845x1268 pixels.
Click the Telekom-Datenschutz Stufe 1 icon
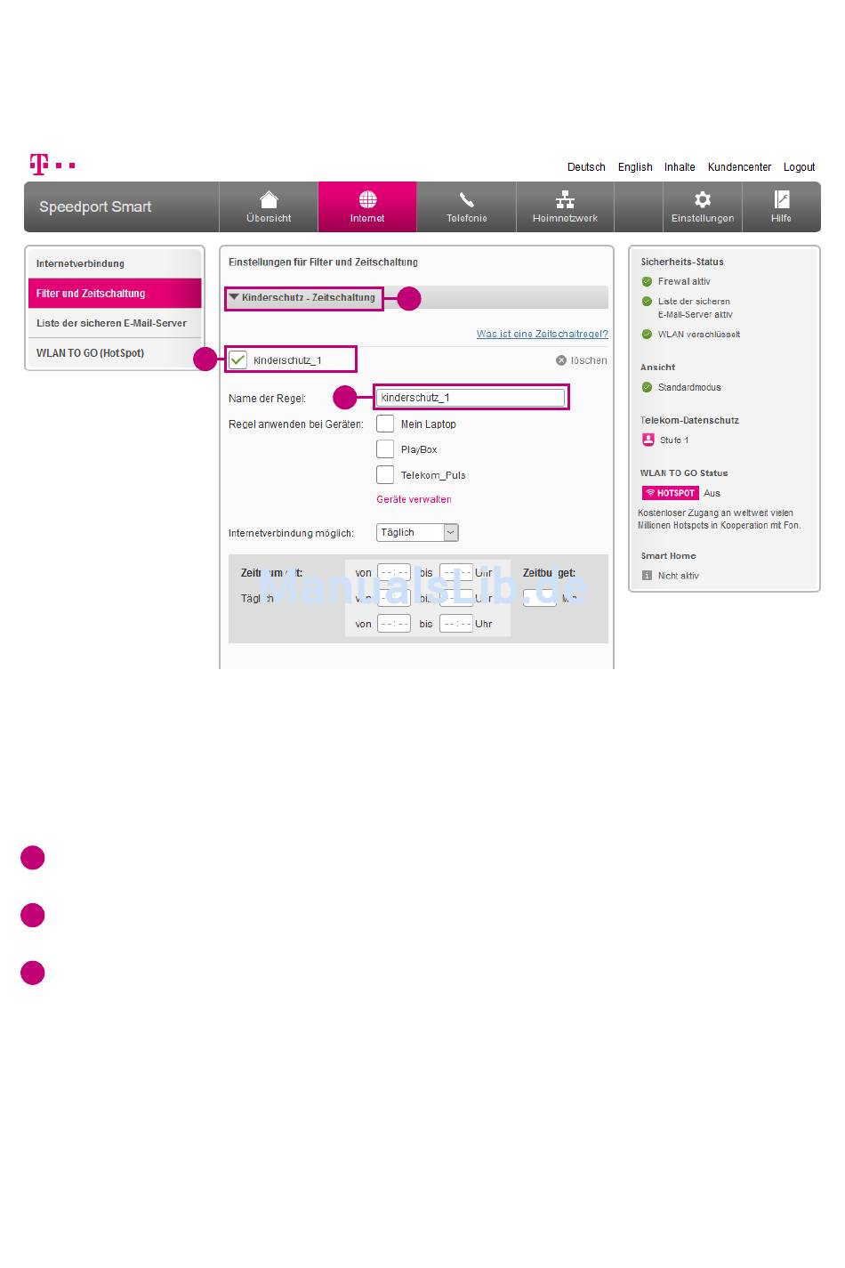coord(648,440)
